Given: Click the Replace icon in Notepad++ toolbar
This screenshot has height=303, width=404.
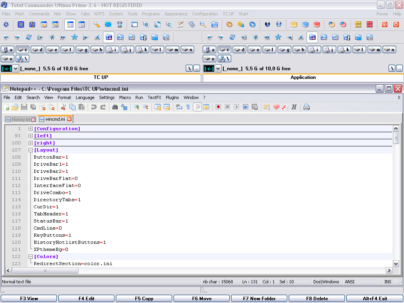Looking at the screenshot, I should pyautogui.click(x=124, y=107).
